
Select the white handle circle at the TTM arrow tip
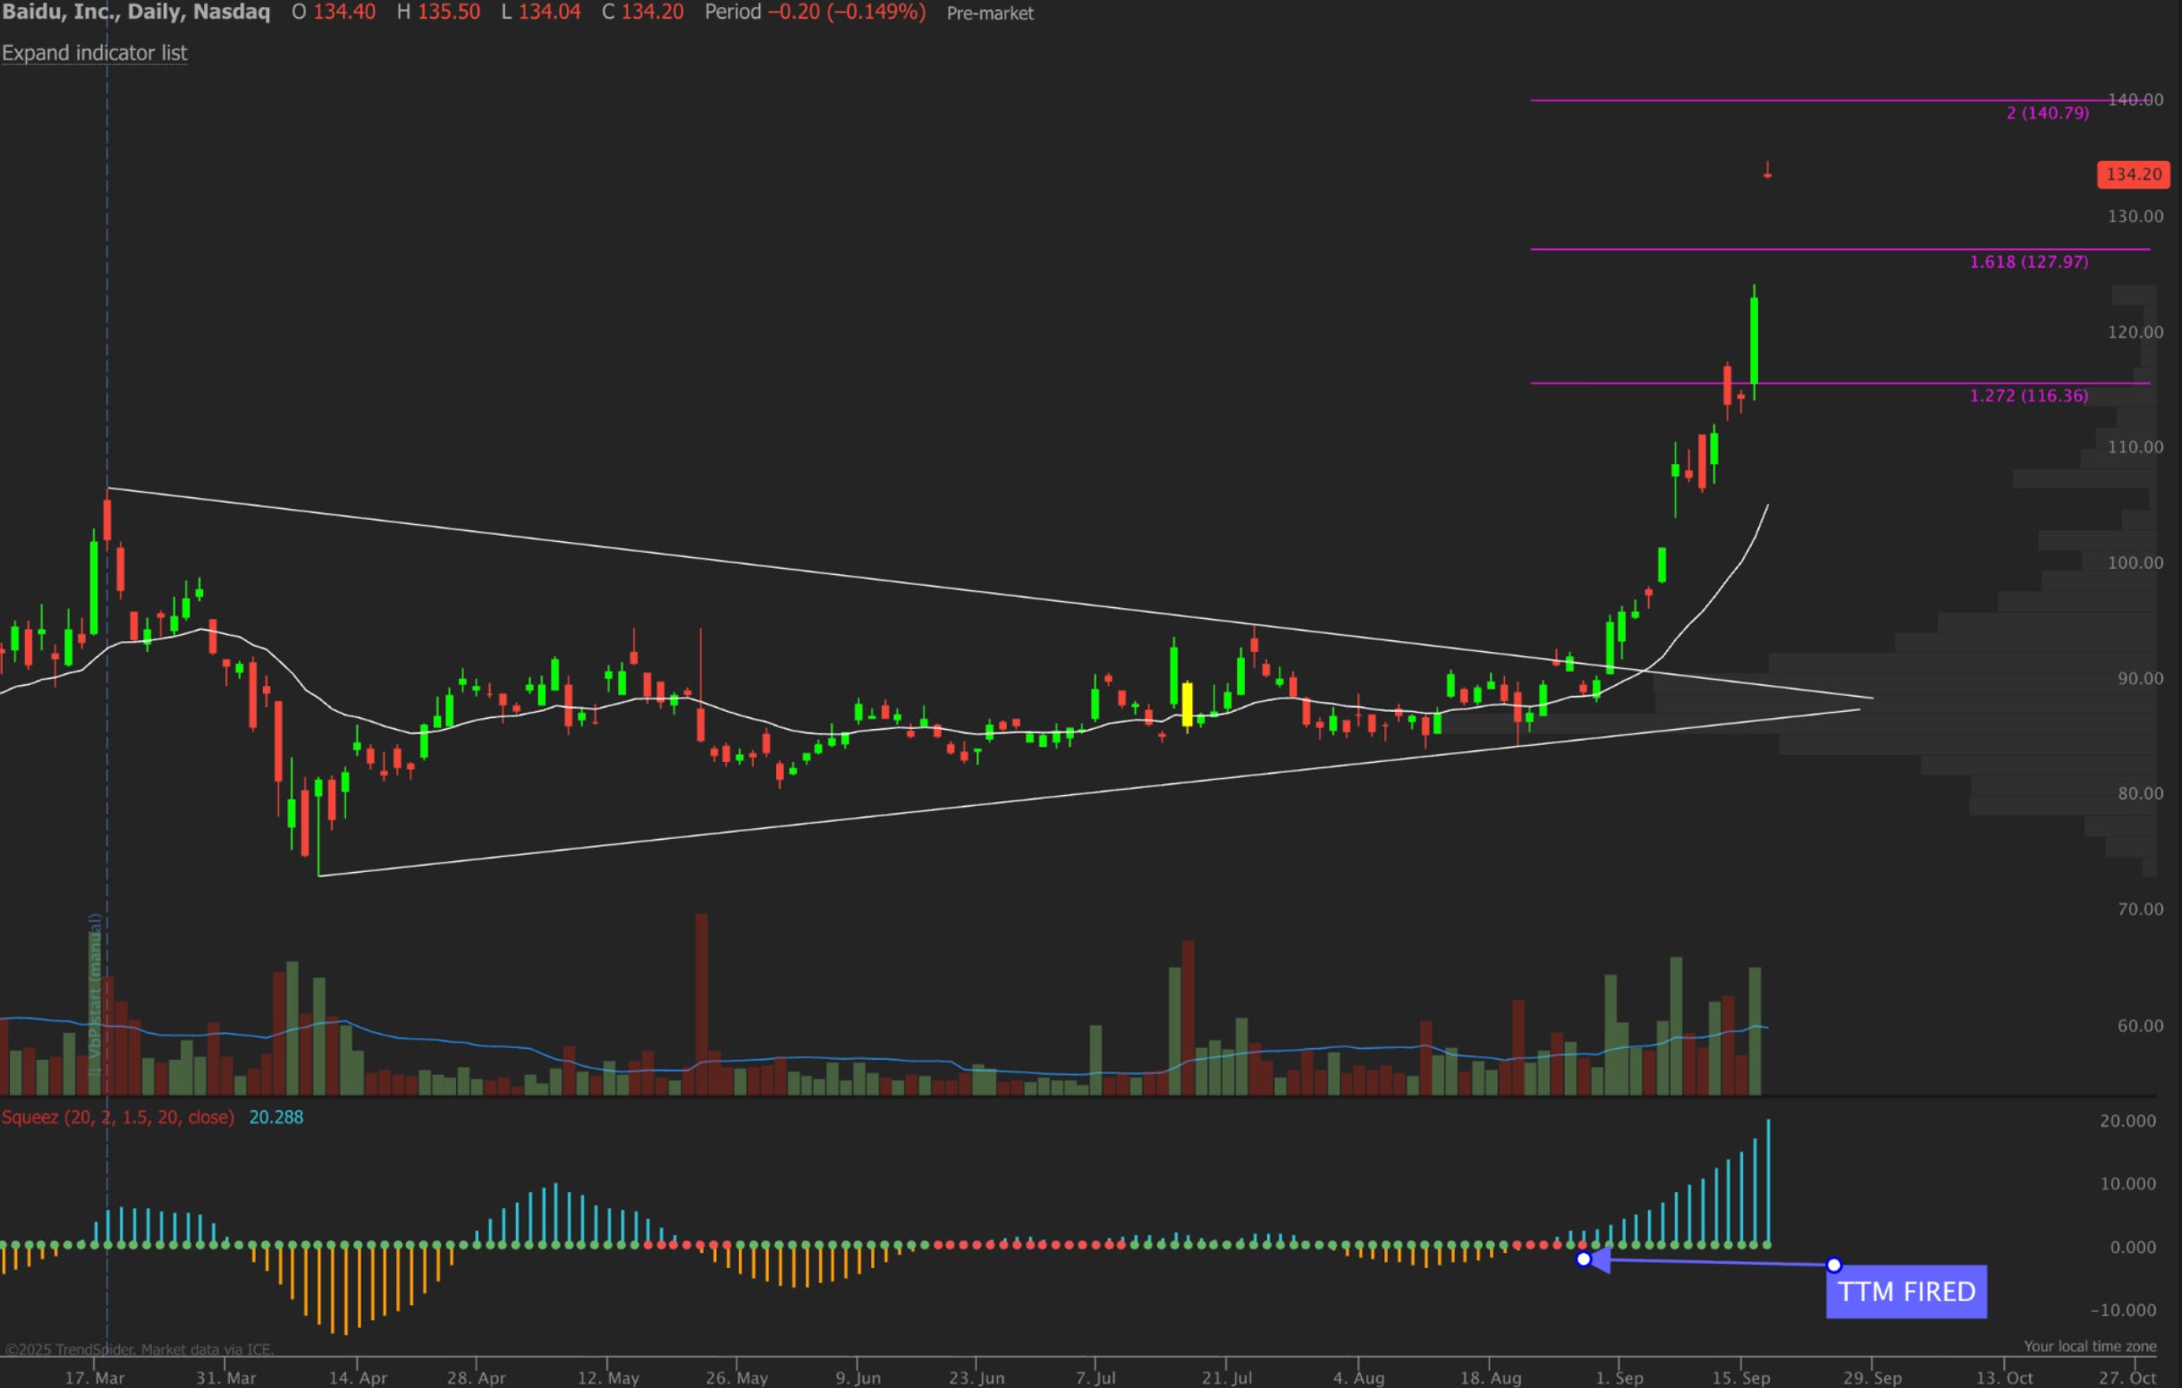pos(1583,1258)
